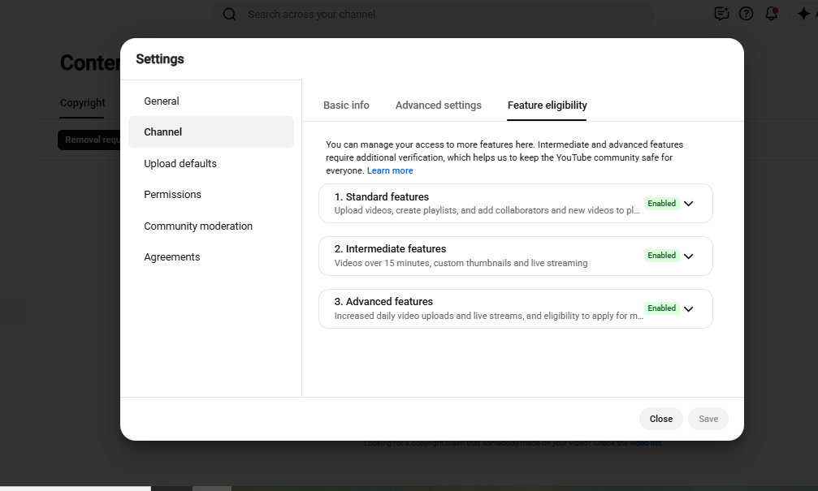Expand Intermediate features chevron
Image resolution: width=818 pixels, height=491 pixels.
click(689, 256)
